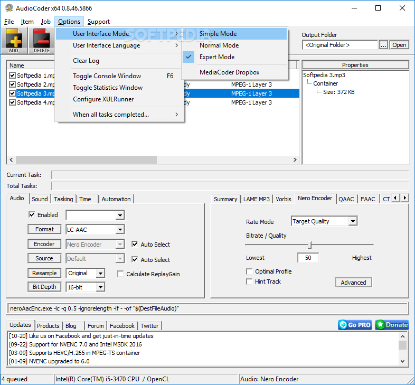Click Clear Log menu item

click(x=118, y=61)
